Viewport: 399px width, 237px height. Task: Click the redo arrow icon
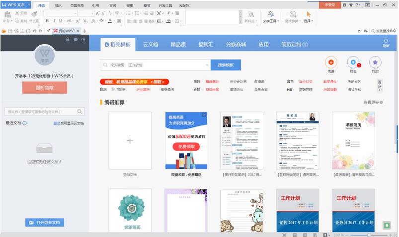coord(40,31)
